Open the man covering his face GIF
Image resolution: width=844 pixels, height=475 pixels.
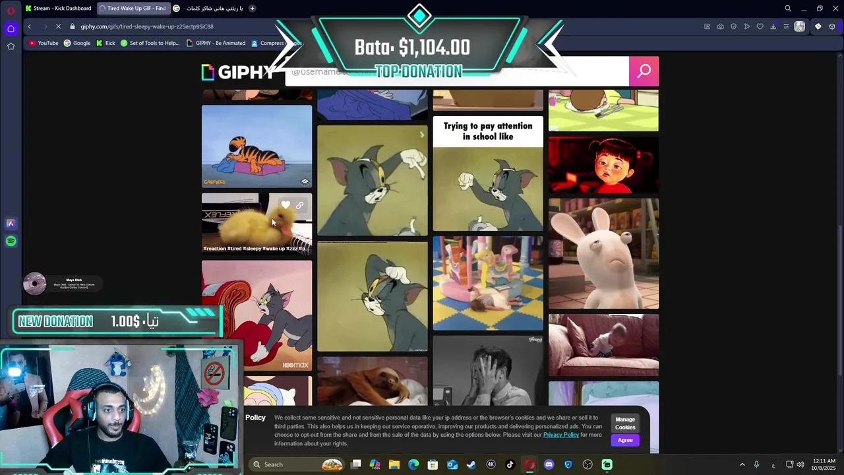point(488,370)
